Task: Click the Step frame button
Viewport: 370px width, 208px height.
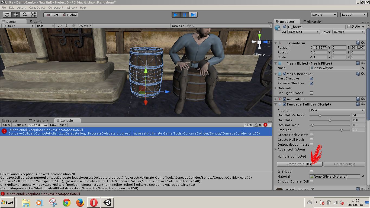Action: 193,15
